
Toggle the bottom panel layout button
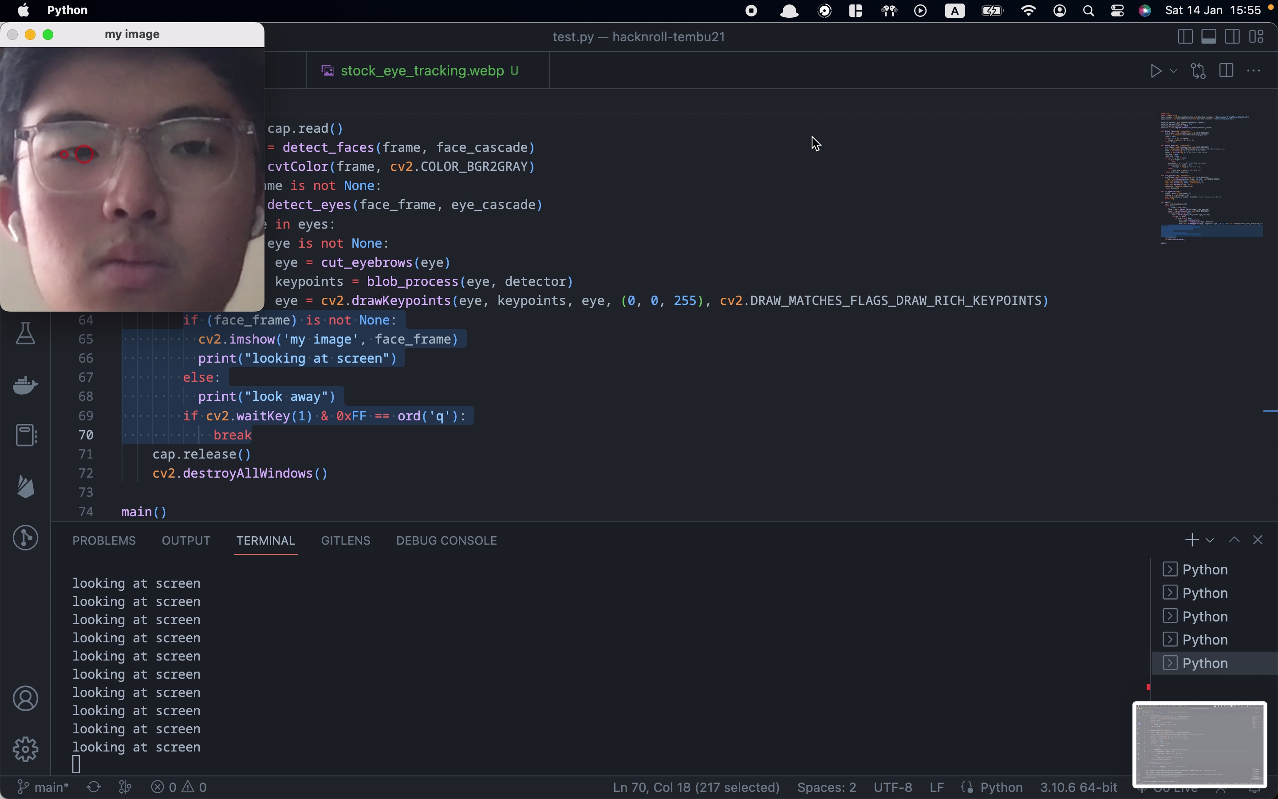coord(1209,36)
